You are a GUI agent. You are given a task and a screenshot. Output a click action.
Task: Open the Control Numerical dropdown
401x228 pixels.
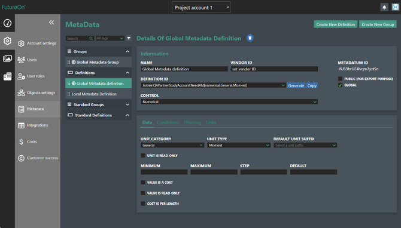(x=229, y=101)
